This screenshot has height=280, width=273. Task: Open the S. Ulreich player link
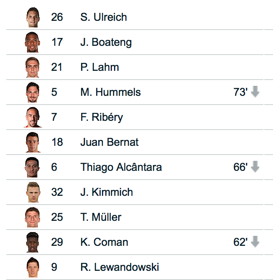click(103, 17)
